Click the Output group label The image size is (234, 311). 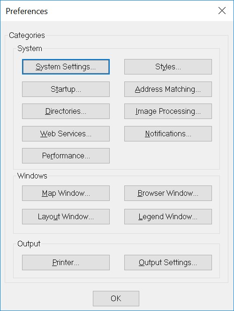29,244
